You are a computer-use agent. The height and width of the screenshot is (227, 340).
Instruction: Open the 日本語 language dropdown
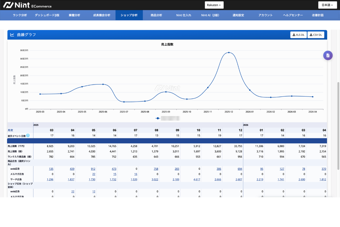[327, 5]
